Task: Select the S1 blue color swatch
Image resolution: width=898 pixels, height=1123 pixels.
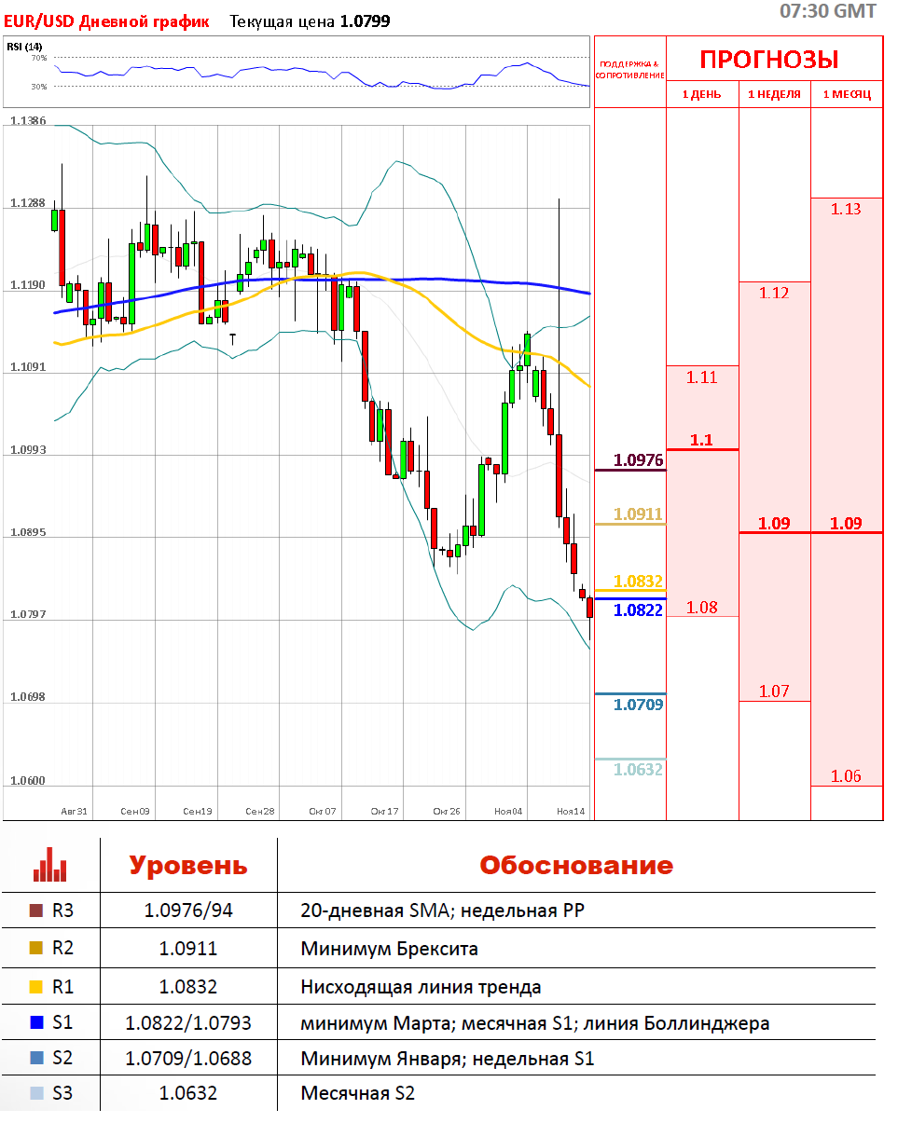Action: [35, 1022]
